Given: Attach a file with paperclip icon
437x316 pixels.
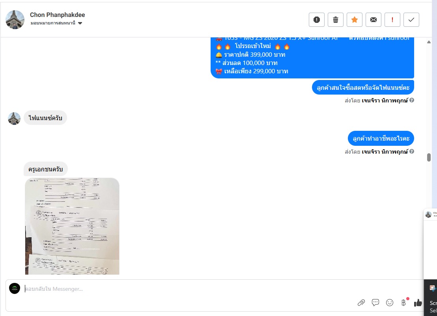Looking at the screenshot, I should (361, 303).
